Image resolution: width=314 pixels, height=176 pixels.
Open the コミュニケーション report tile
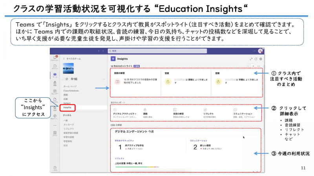pyautogui.click(x=244, y=113)
